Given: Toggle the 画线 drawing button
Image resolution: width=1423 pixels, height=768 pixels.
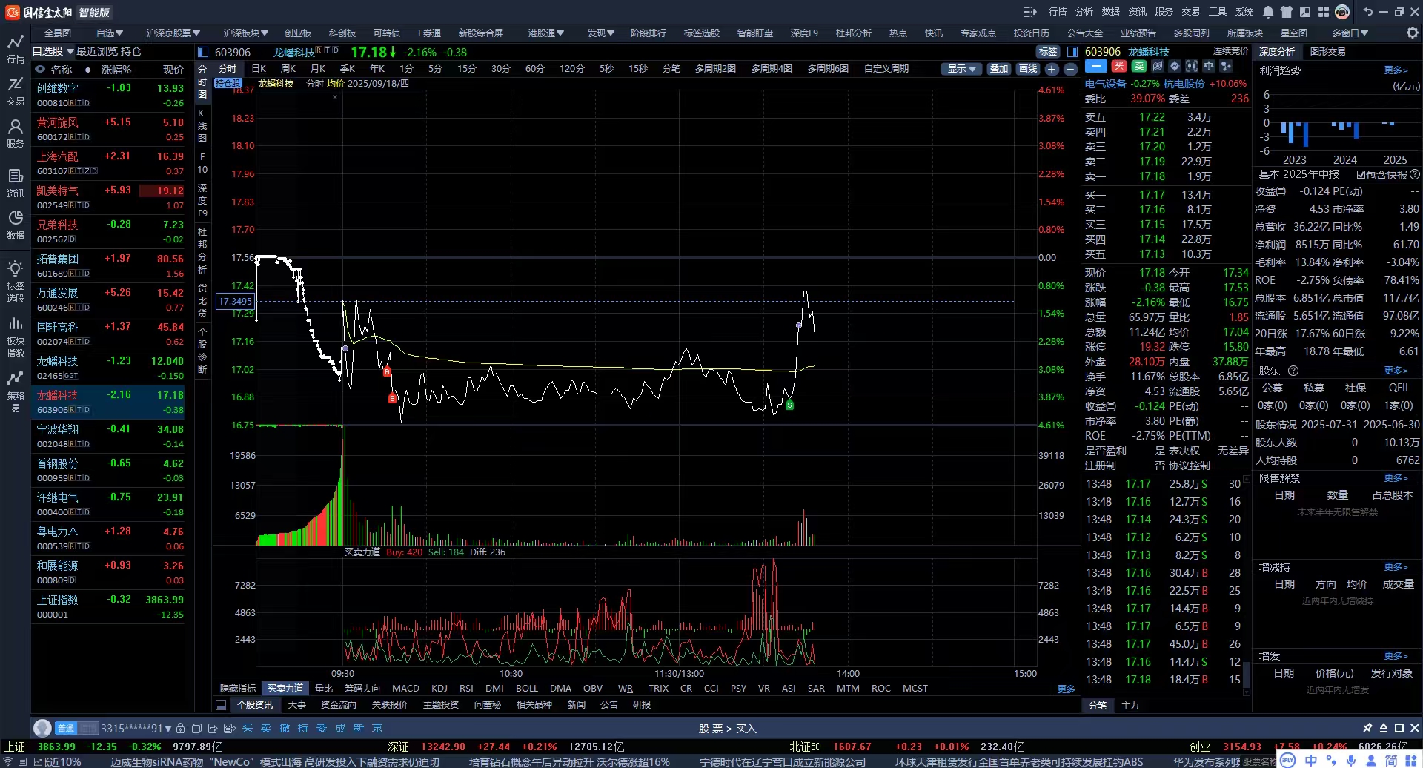Looking at the screenshot, I should coord(1028,69).
